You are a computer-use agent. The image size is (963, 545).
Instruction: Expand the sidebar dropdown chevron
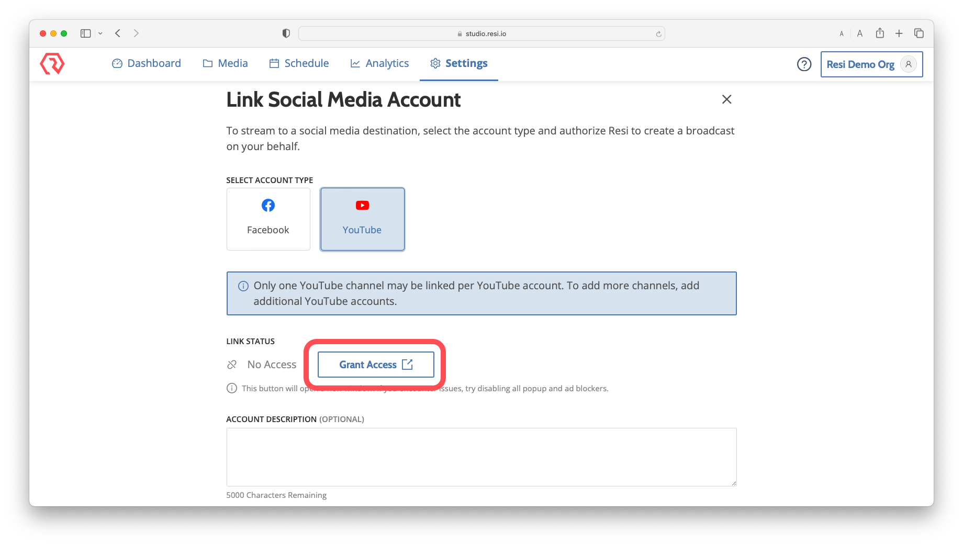point(100,33)
